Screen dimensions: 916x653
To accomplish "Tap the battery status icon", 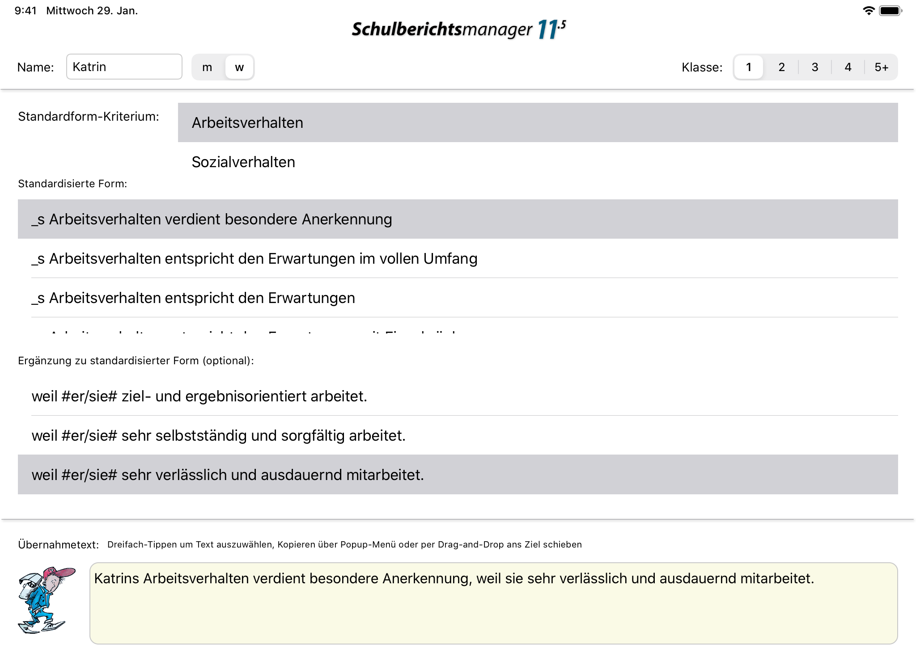I will (890, 11).
